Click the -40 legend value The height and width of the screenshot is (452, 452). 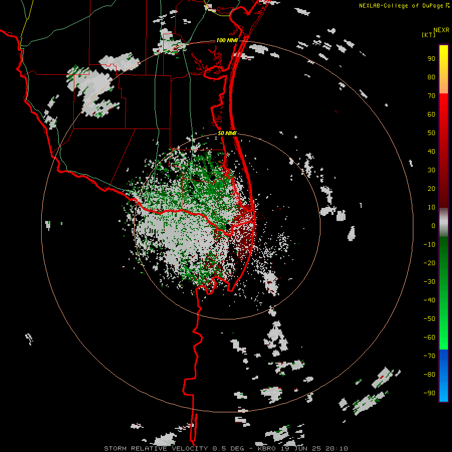coord(429,300)
